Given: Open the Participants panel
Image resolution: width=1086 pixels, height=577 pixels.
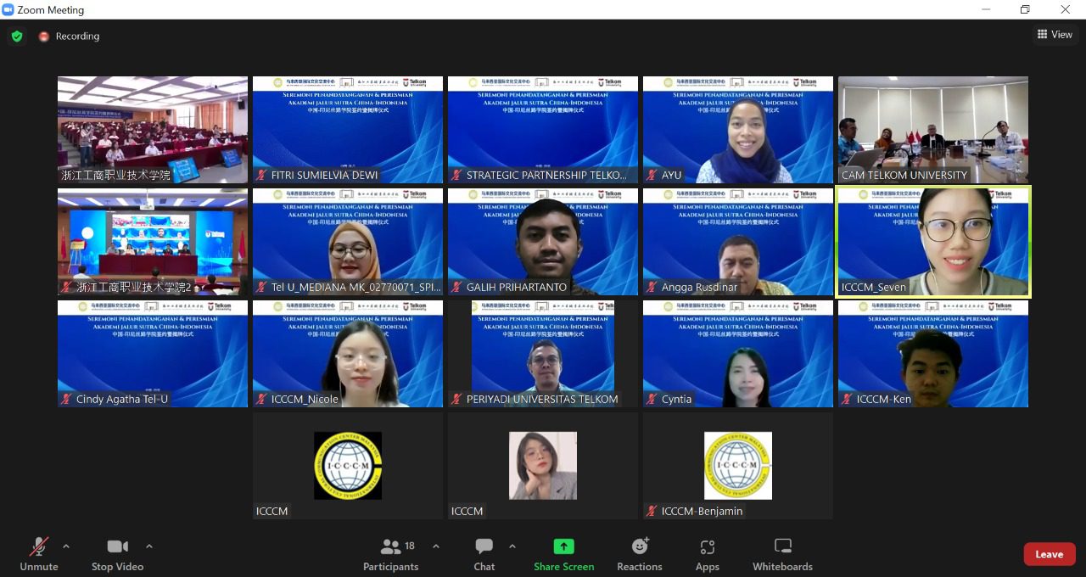Looking at the screenshot, I should click(390, 555).
